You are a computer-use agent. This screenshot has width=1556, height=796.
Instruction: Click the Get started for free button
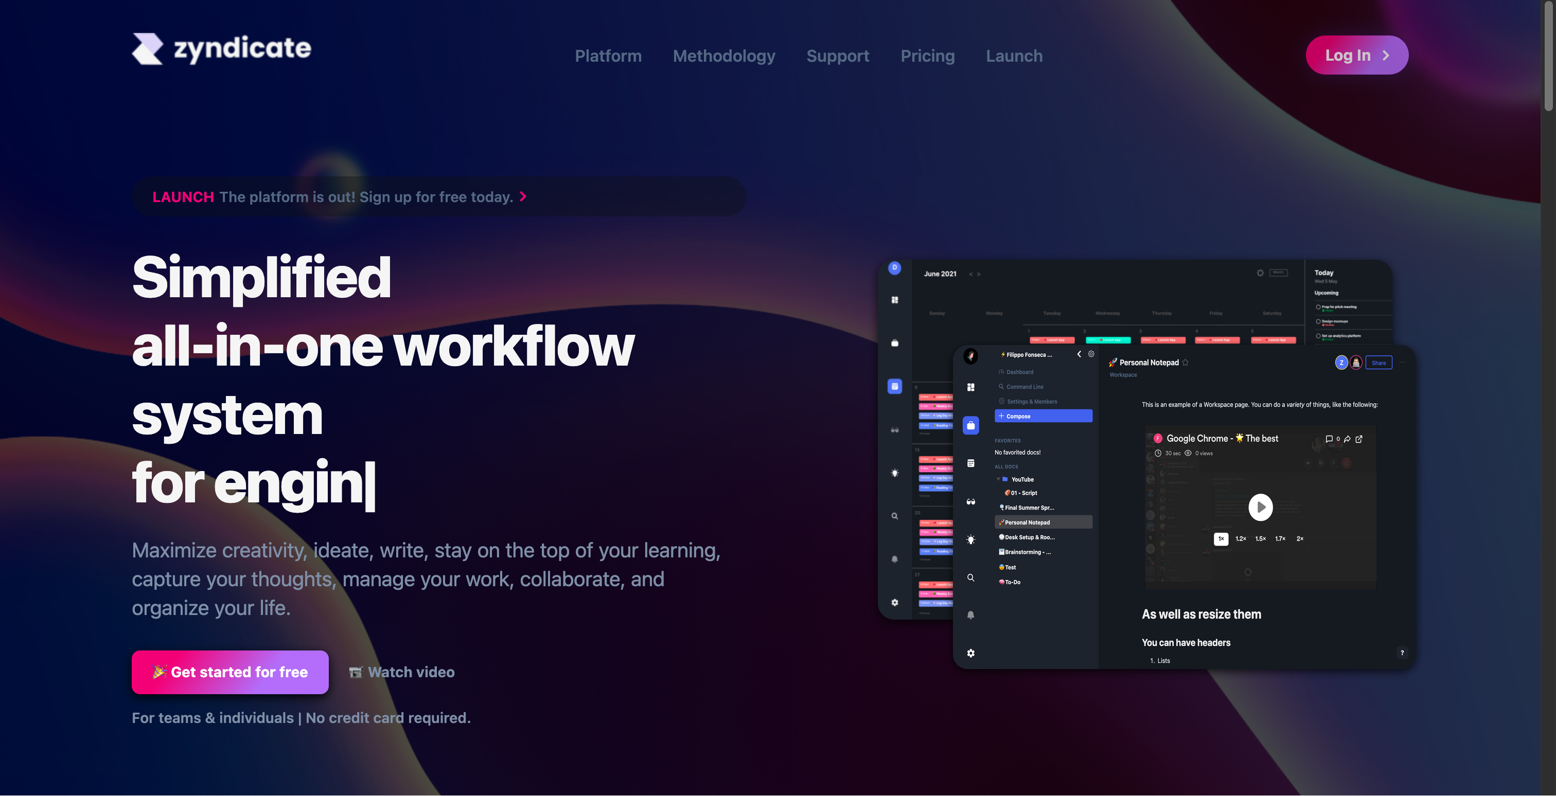(x=230, y=672)
